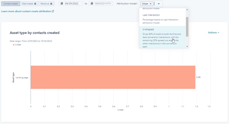Click external link icon beside Learn more
This screenshot has width=229, height=124.
53,11
